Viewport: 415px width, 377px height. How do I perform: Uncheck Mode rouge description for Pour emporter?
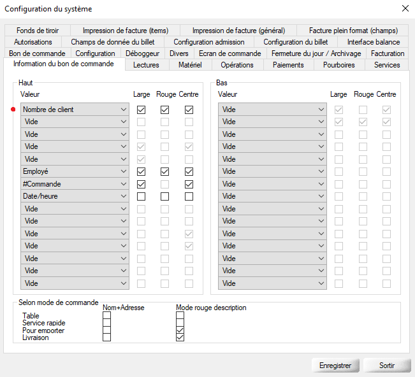point(180,330)
